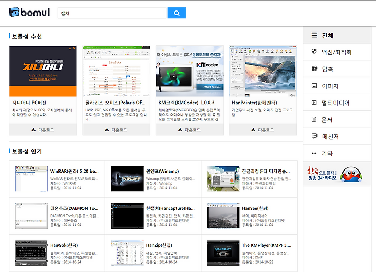Click the 지니머니 PC버전 title
Image resolution: width=376 pixels, height=272 pixels.
pos(29,103)
